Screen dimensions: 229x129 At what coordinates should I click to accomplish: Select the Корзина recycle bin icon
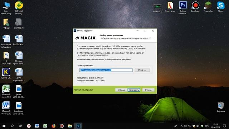coord(221,107)
